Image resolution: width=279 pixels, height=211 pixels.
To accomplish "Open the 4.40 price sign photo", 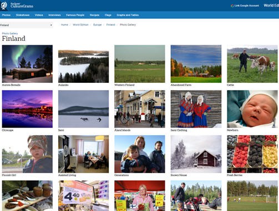I will tap(83, 196).
